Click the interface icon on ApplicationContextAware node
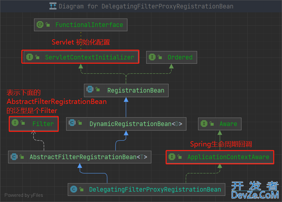 pyautogui.click(x=172, y=157)
